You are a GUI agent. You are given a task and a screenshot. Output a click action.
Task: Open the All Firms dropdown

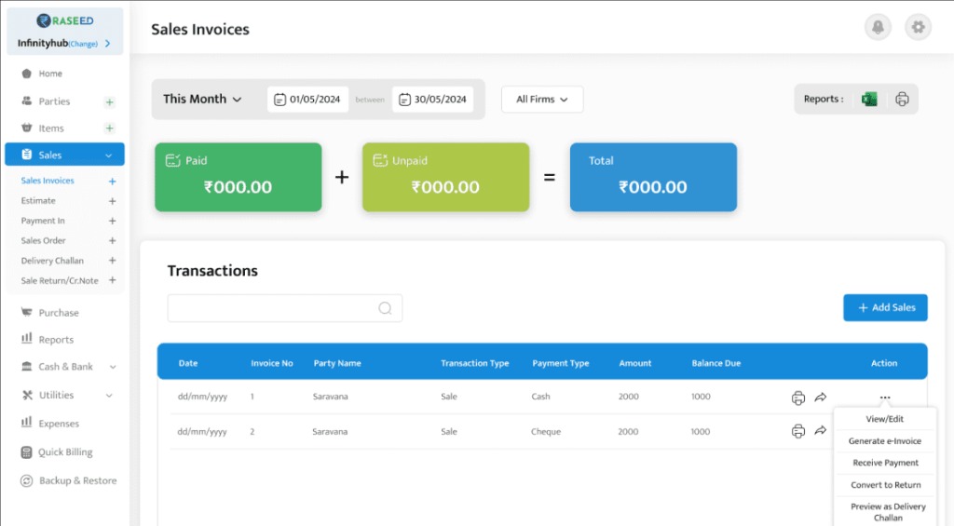542,100
